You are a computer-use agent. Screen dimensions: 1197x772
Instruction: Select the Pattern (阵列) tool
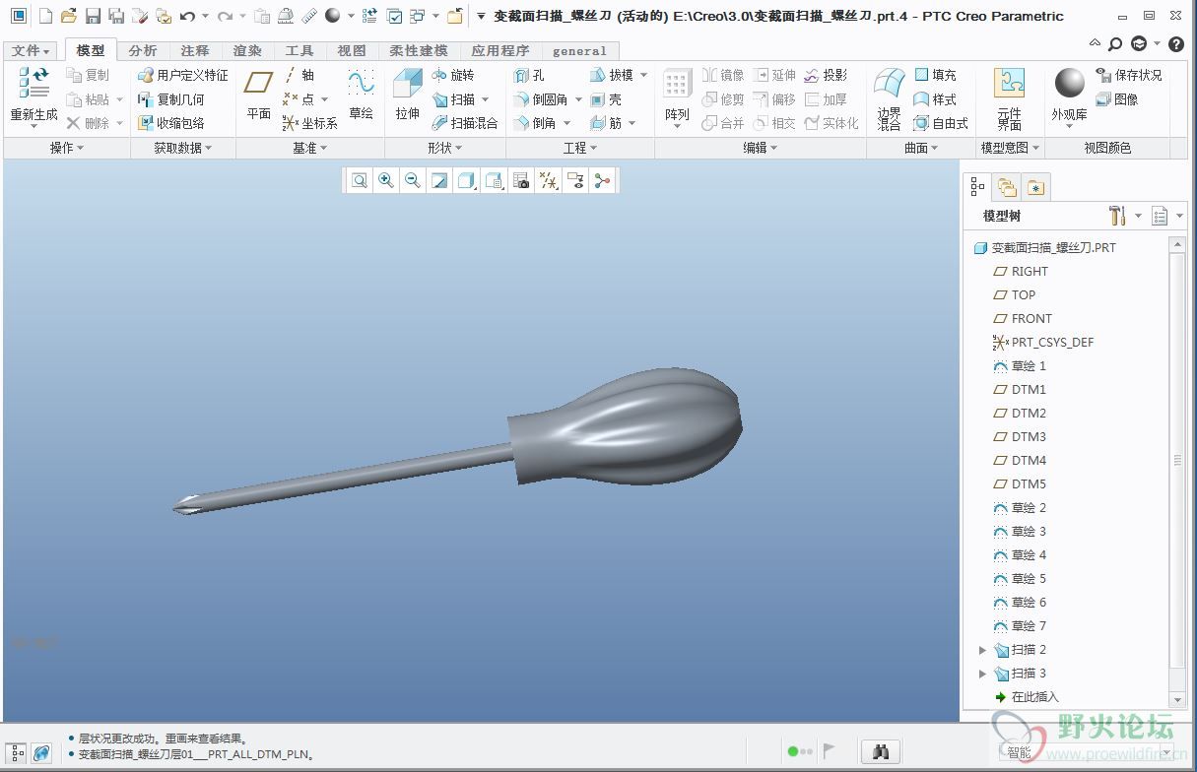[677, 96]
